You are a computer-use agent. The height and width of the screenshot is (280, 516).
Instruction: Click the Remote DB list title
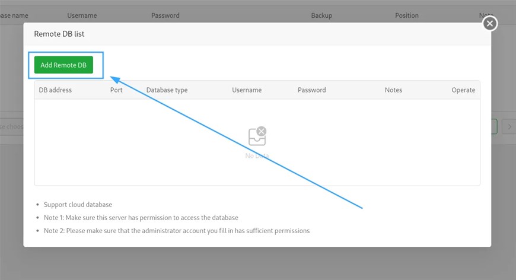59,34
